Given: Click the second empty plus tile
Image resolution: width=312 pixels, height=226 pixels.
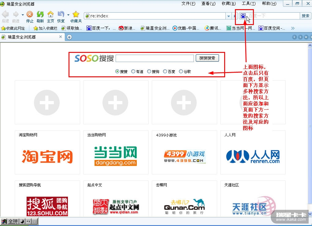Looking at the screenshot, I should coord(115,103).
